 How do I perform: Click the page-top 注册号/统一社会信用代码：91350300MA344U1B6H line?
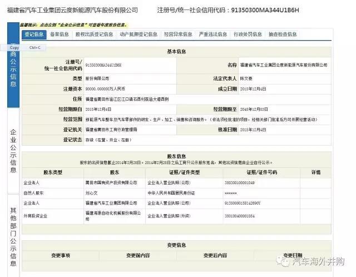tap(228, 10)
